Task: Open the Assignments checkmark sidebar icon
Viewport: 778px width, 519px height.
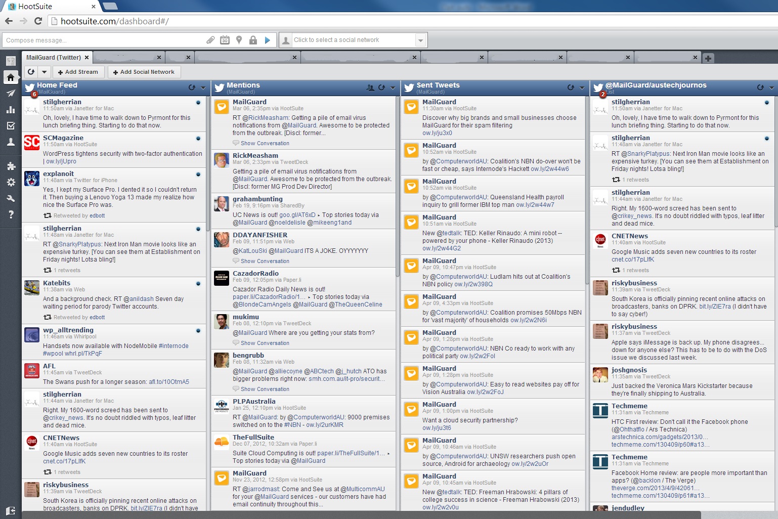Action: (x=11, y=126)
